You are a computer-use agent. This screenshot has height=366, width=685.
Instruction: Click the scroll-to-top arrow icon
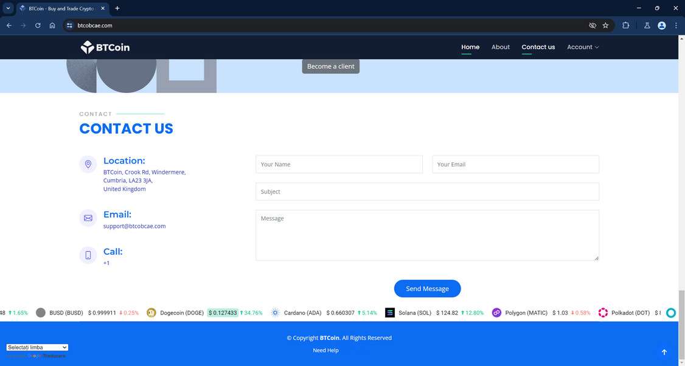(x=664, y=351)
